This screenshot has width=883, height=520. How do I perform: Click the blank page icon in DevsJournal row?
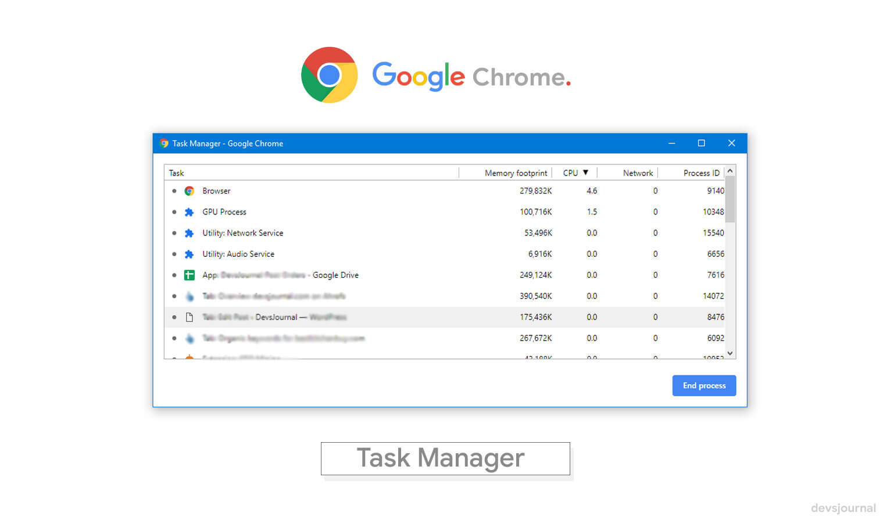(189, 317)
